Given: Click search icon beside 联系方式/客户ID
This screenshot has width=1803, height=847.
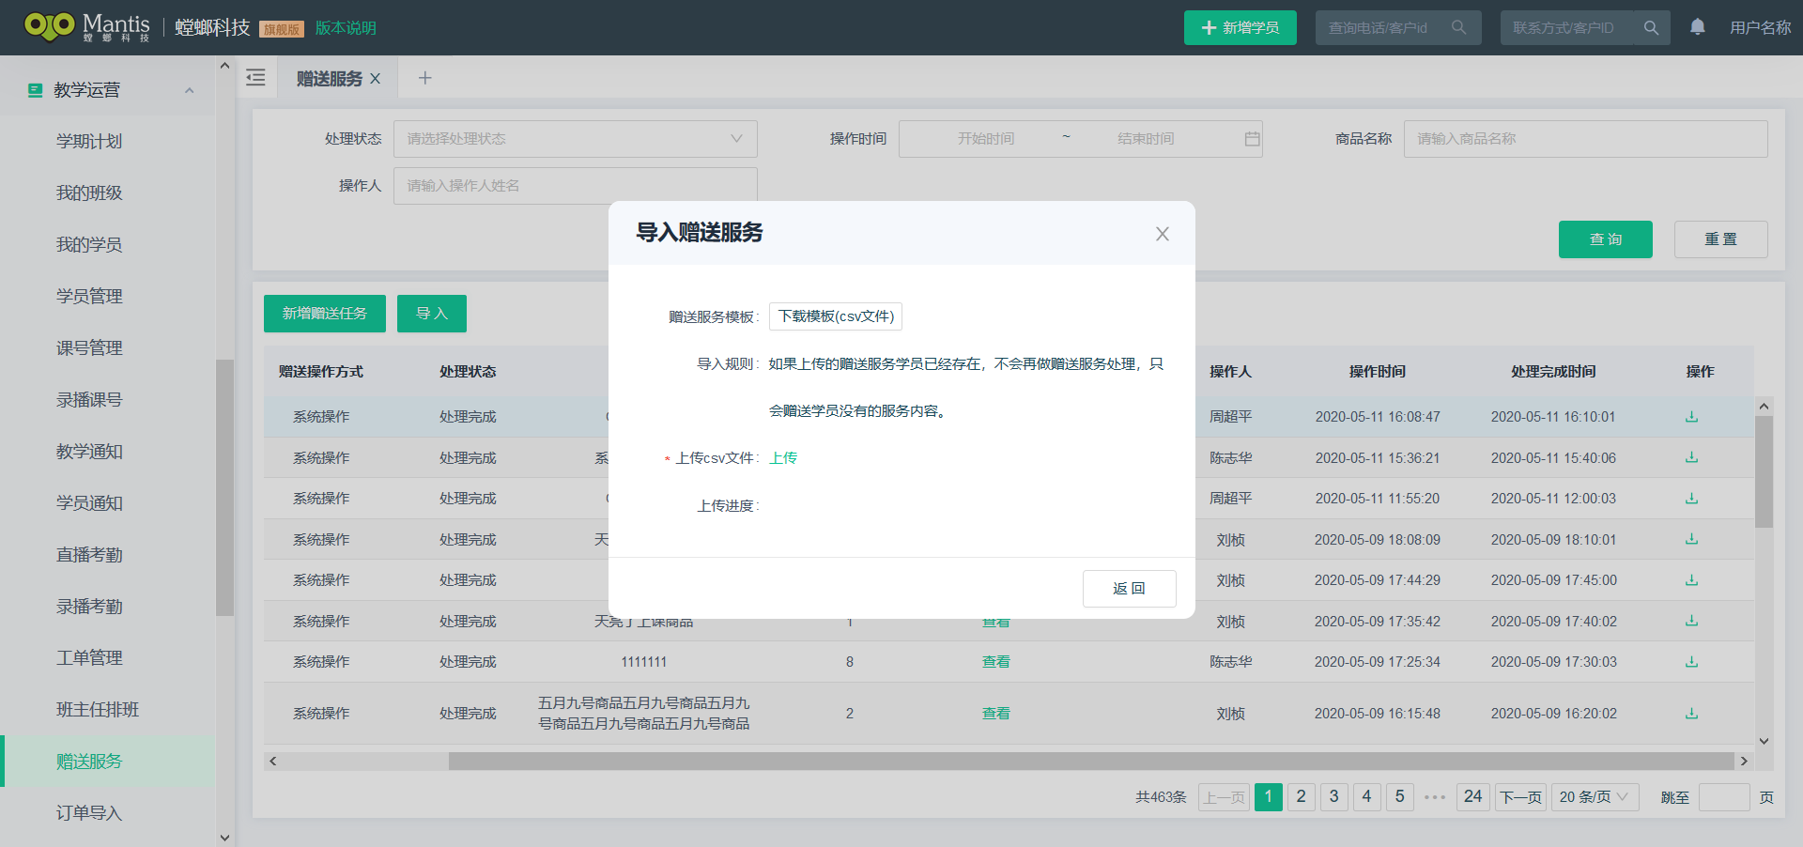Looking at the screenshot, I should pyautogui.click(x=1651, y=28).
